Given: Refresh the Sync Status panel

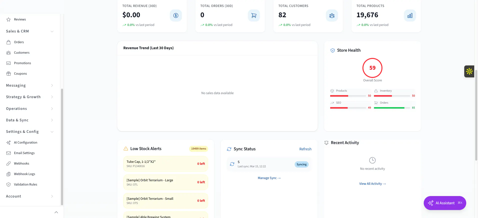Looking at the screenshot, I should (305, 149).
